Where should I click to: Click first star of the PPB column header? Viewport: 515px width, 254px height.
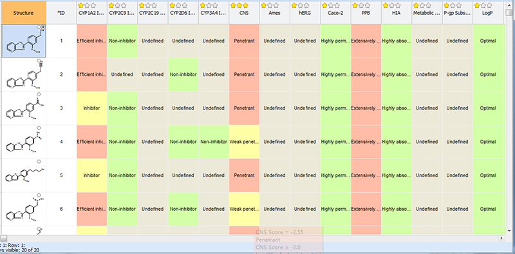point(355,5)
